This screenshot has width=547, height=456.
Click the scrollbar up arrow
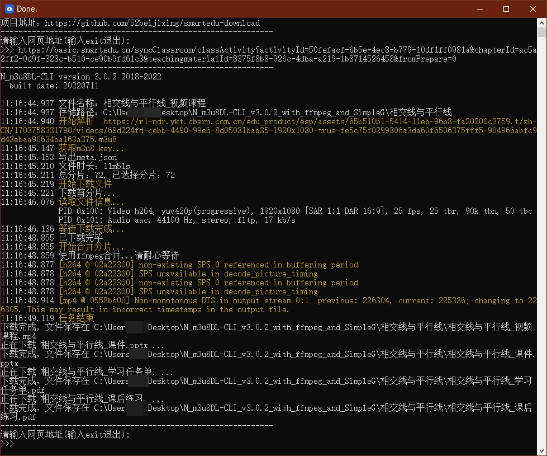click(x=541, y=23)
